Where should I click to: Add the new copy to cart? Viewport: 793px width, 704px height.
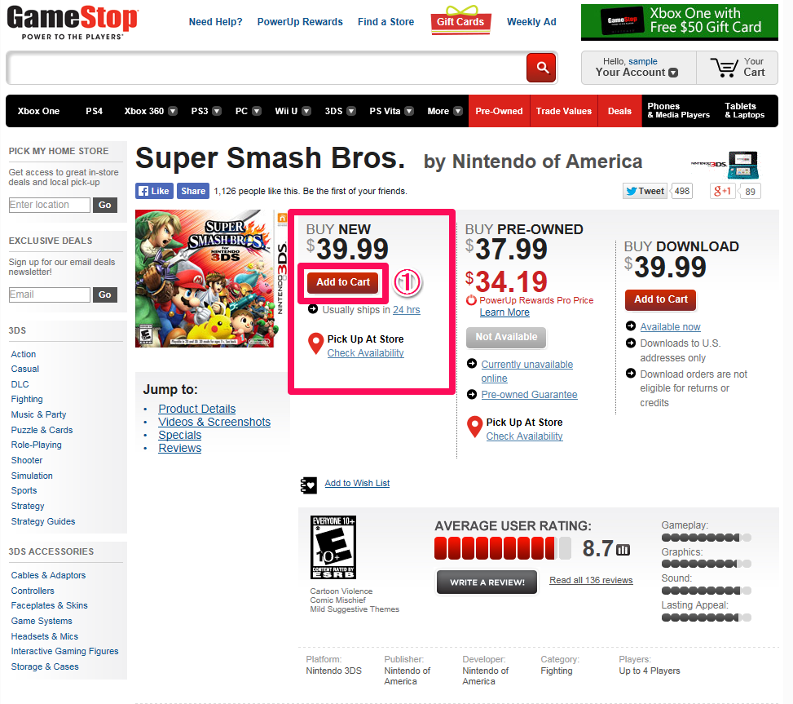(343, 282)
